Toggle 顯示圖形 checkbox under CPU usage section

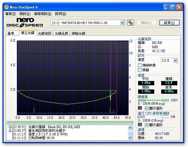coord(147,125)
